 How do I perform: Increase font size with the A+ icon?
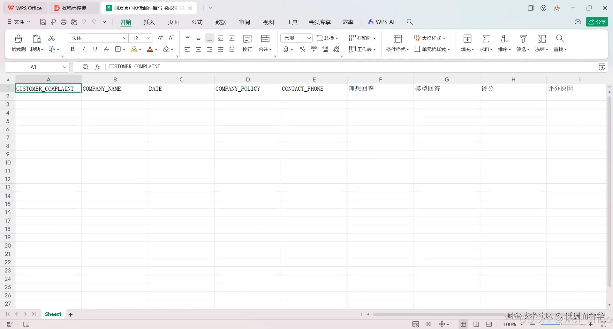(160, 38)
